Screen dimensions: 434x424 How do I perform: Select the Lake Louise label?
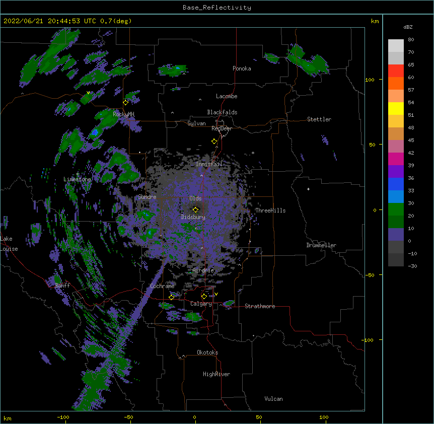(x=9, y=244)
